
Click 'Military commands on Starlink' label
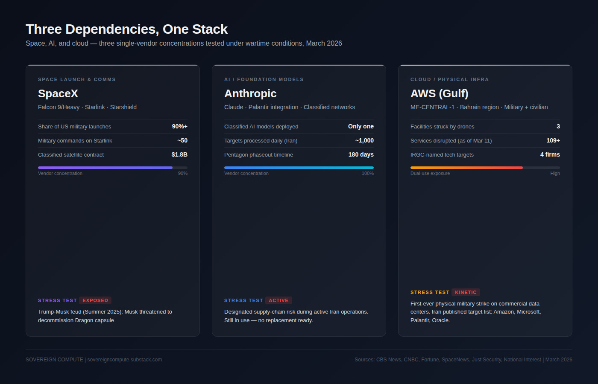[x=75, y=140]
